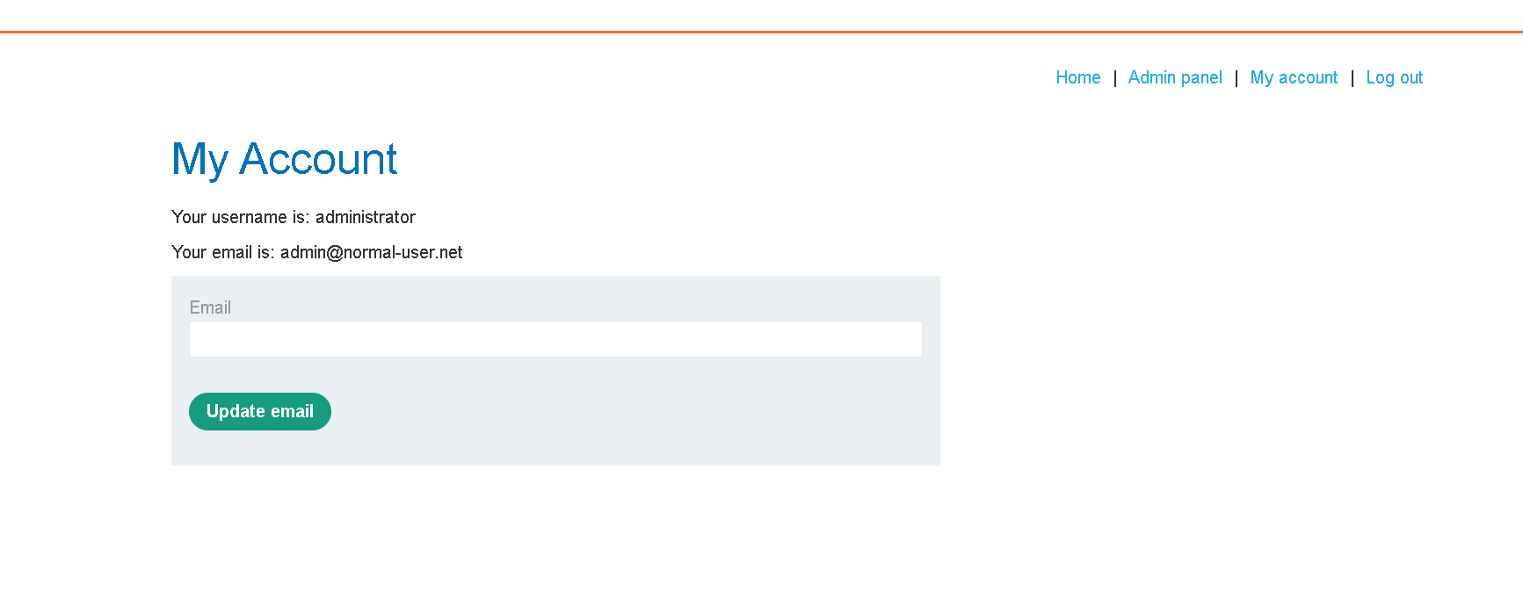
Task: Click the 'Your username is:' text
Action: [241, 217]
